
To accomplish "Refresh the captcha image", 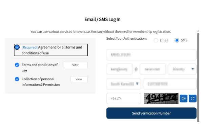I will pos(192,98).
